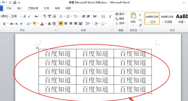Open the 视图 ribbon tab
The image size is (188, 101).
(x=68, y=8)
